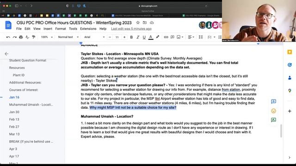Insert a bulleted list
296x166 pixels.
click(220, 37)
